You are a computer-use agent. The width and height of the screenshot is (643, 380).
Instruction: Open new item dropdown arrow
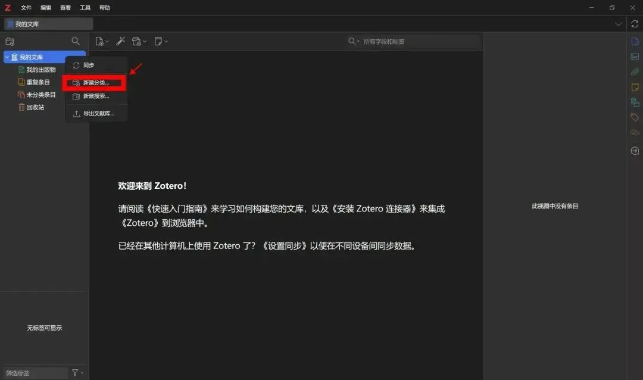coord(107,42)
